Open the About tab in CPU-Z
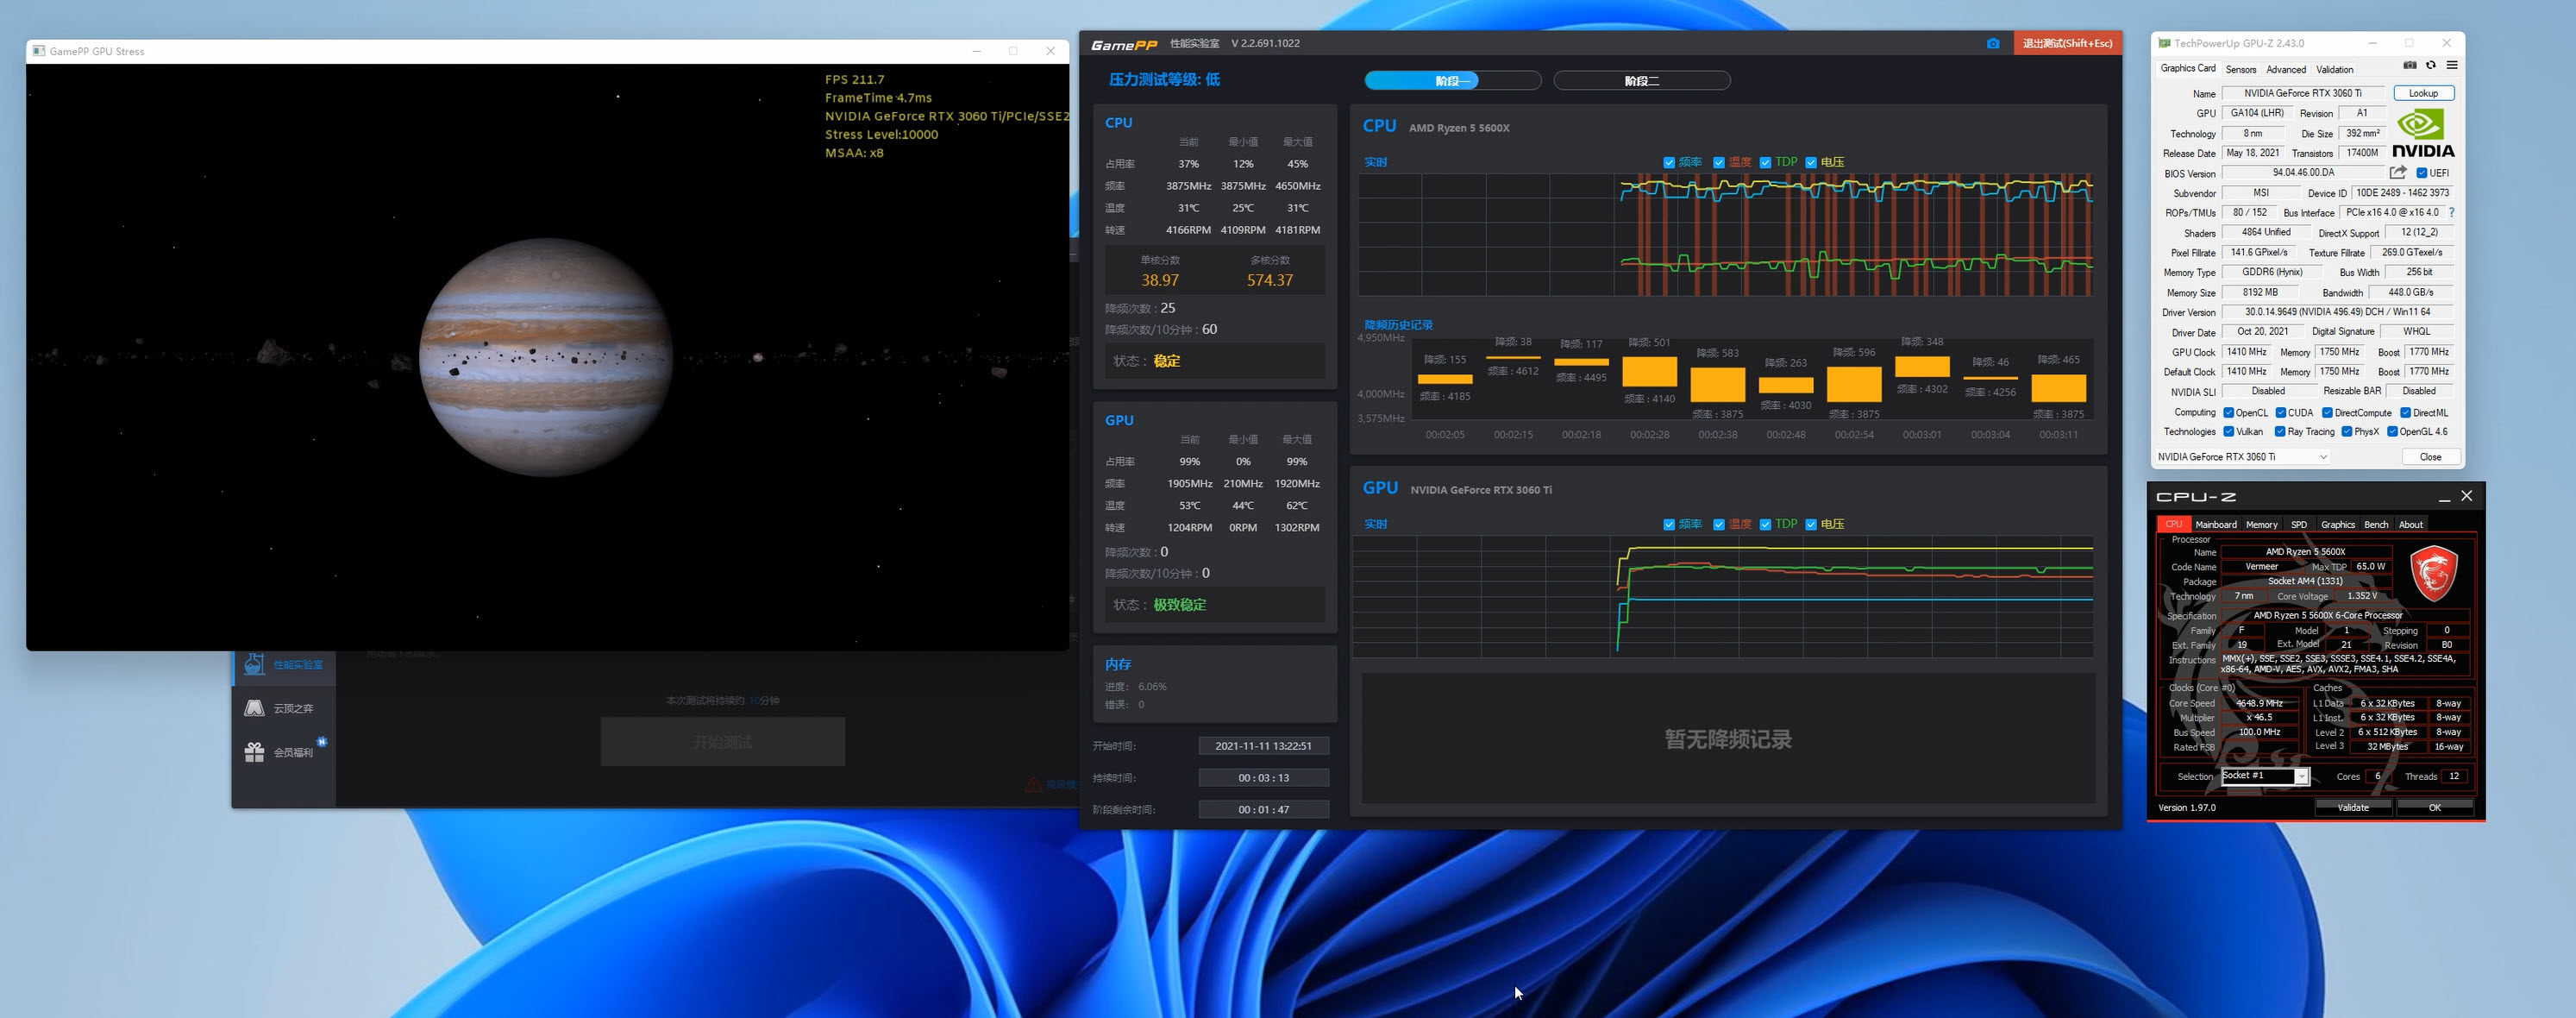 point(2411,524)
